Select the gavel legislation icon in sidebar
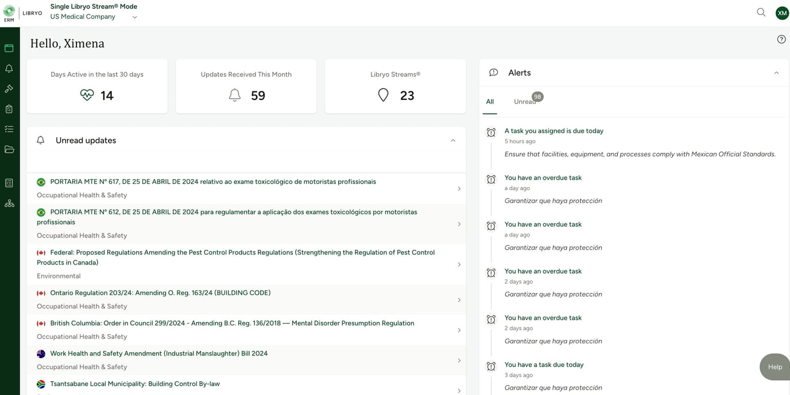Image resolution: width=790 pixels, height=395 pixels. (x=9, y=88)
